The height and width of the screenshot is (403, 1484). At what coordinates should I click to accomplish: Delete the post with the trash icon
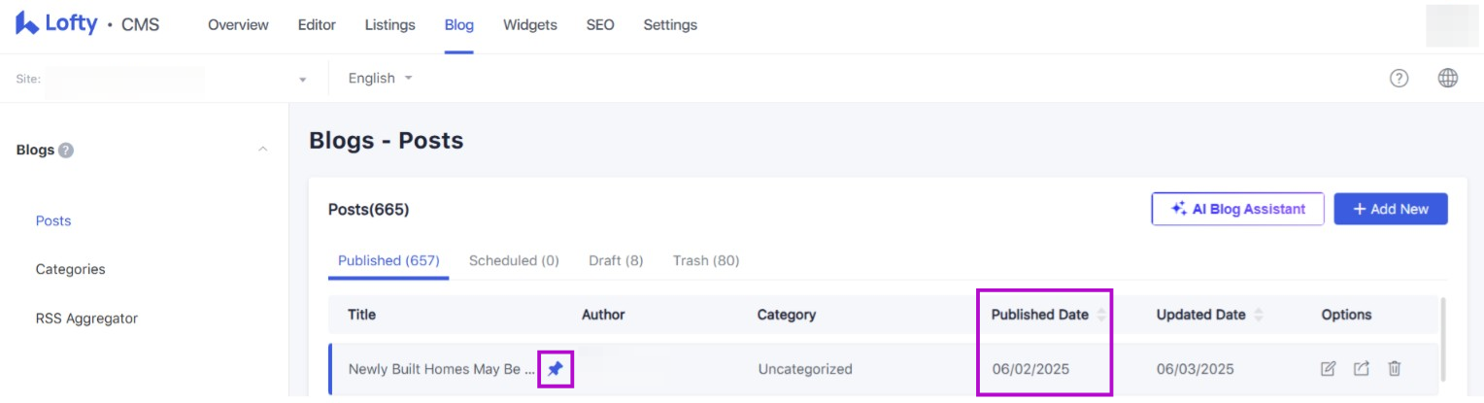1395,369
